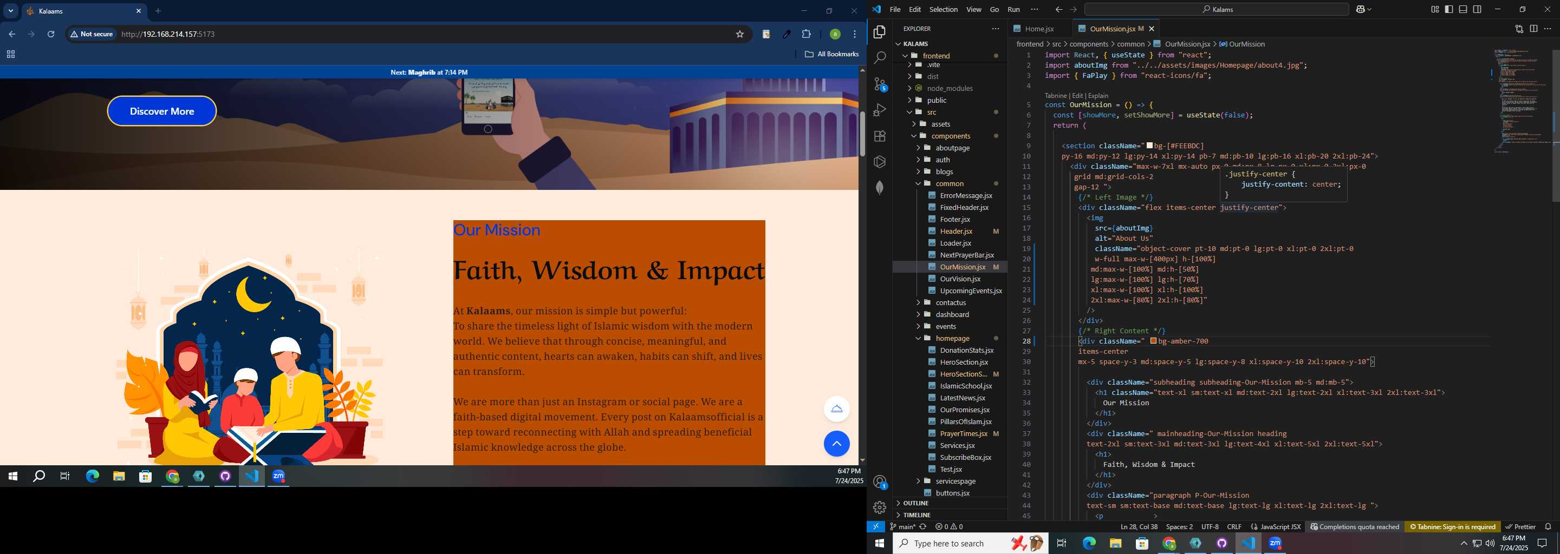This screenshot has height=554, width=1560.
Task: Click the Chrome address bar URL
Action: pos(168,35)
